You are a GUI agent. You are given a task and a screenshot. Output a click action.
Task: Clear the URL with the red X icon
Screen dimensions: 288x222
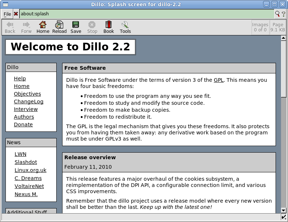pyautogui.click(x=16, y=14)
